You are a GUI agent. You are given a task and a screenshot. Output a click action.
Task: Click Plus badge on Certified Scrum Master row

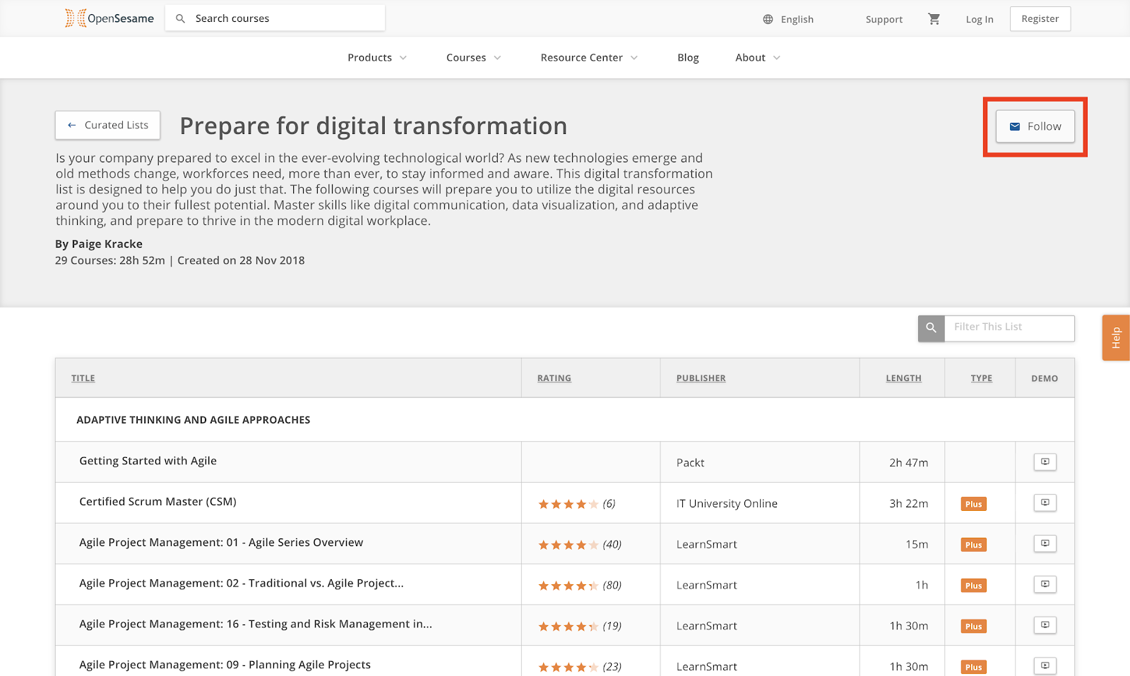point(973,504)
